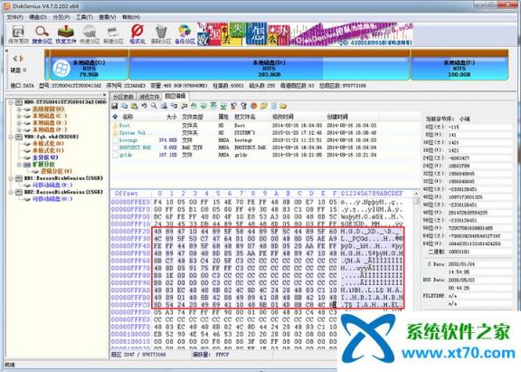521x372 pixels.
Task: Open the 文件(F) menu
Action: 15,17
